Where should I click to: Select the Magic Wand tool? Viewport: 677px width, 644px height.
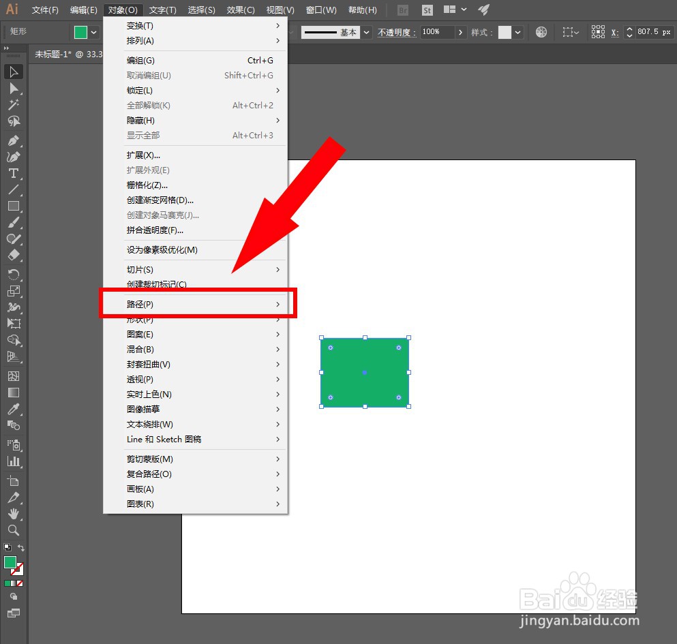pos(14,105)
